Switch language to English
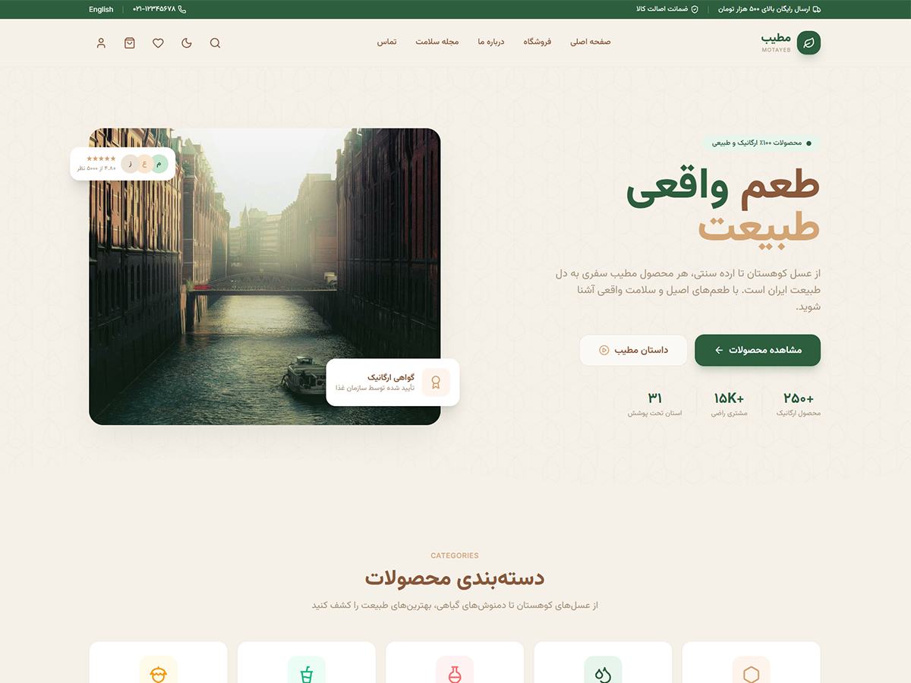 point(101,9)
